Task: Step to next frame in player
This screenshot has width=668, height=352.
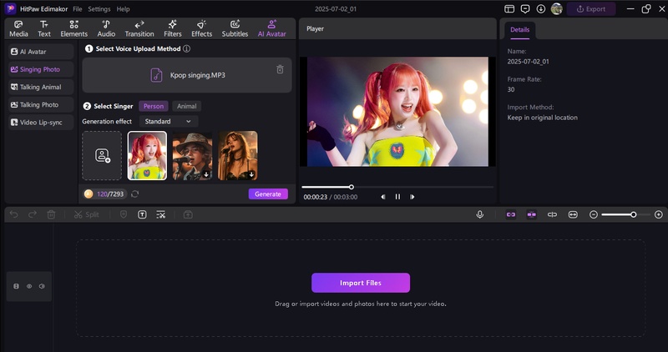Action: point(412,197)
